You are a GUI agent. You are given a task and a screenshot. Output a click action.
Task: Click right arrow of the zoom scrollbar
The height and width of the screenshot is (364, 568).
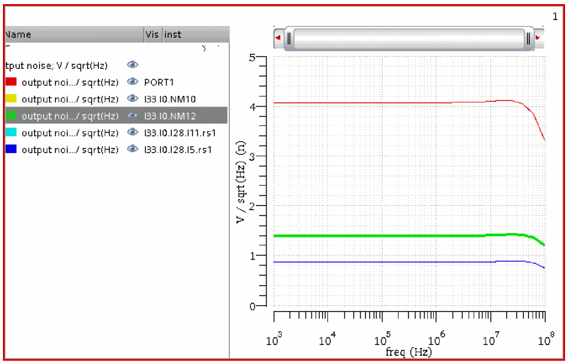539,39
